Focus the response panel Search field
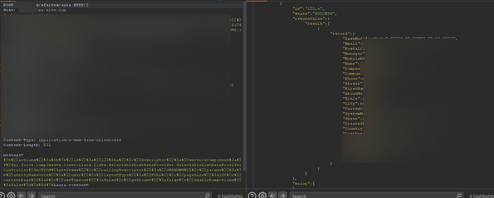The height and width of the screenshot is (198, 494). point(371,196)
